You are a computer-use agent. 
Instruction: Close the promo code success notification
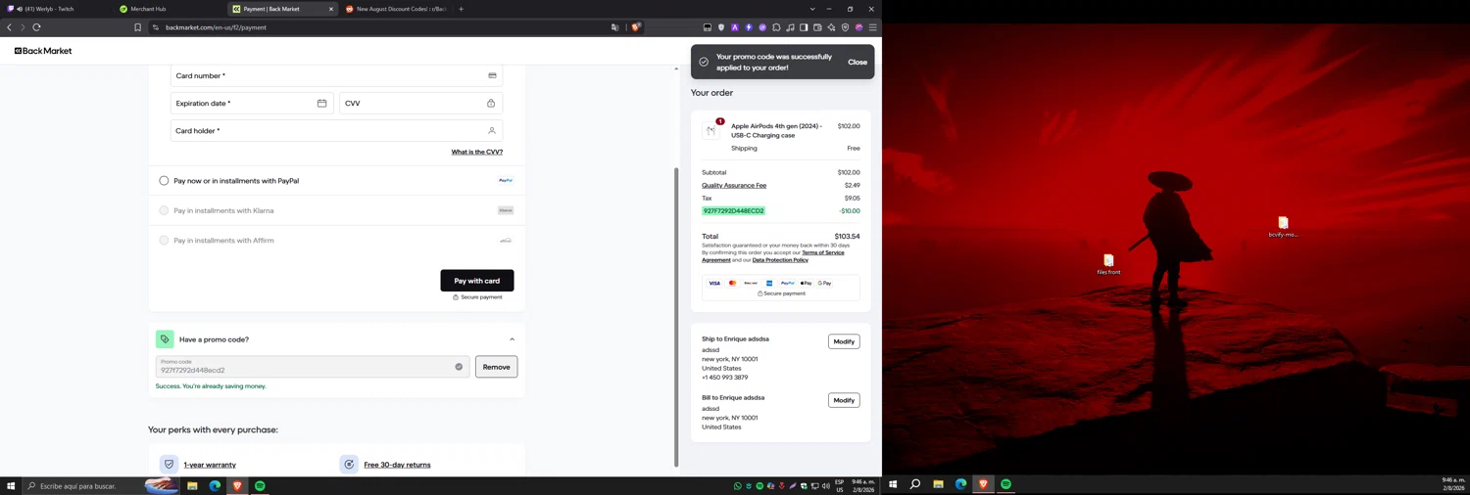pos(857,63)
